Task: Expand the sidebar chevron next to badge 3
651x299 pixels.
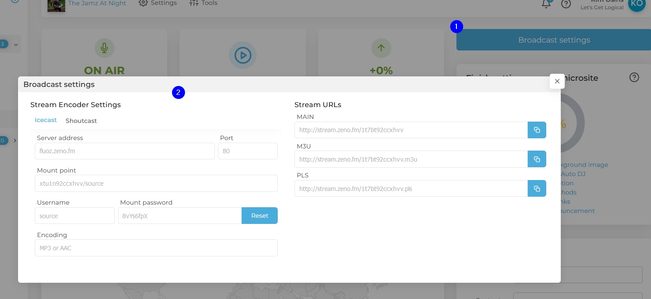Action: (16, 44)
